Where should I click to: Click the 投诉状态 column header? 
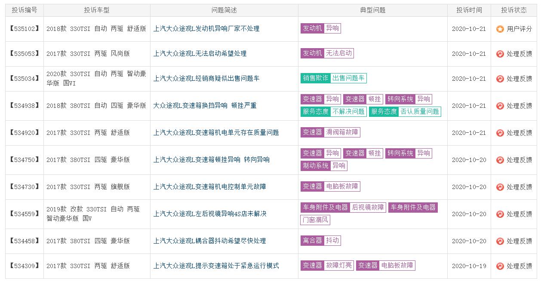point(514,10)
